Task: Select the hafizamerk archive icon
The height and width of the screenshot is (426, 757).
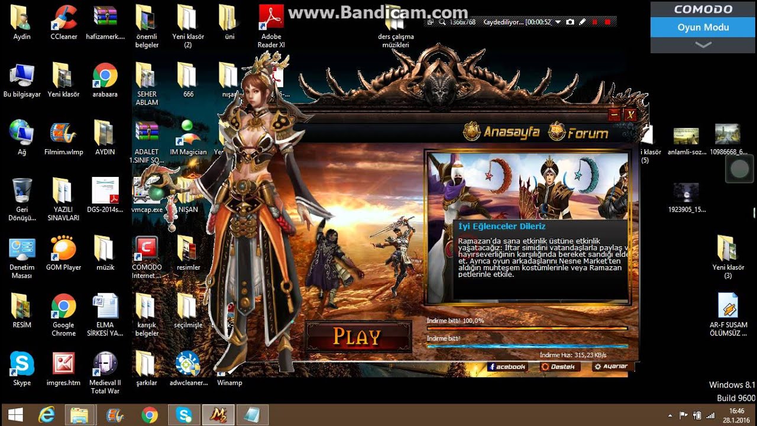Action: point(105,22)
